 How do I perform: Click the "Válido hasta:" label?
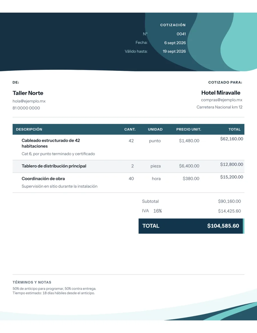pos(136,51)
